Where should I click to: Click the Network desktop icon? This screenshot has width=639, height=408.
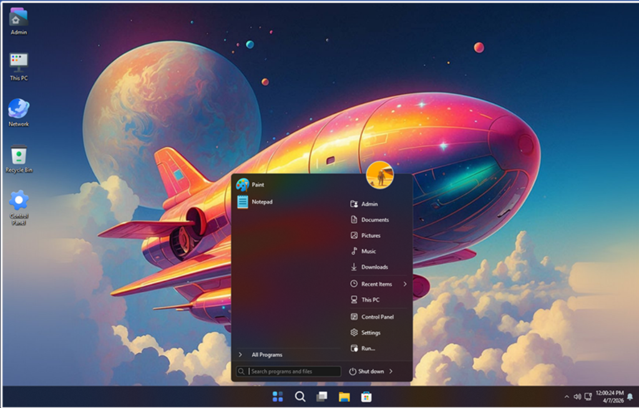pos(19,112)
